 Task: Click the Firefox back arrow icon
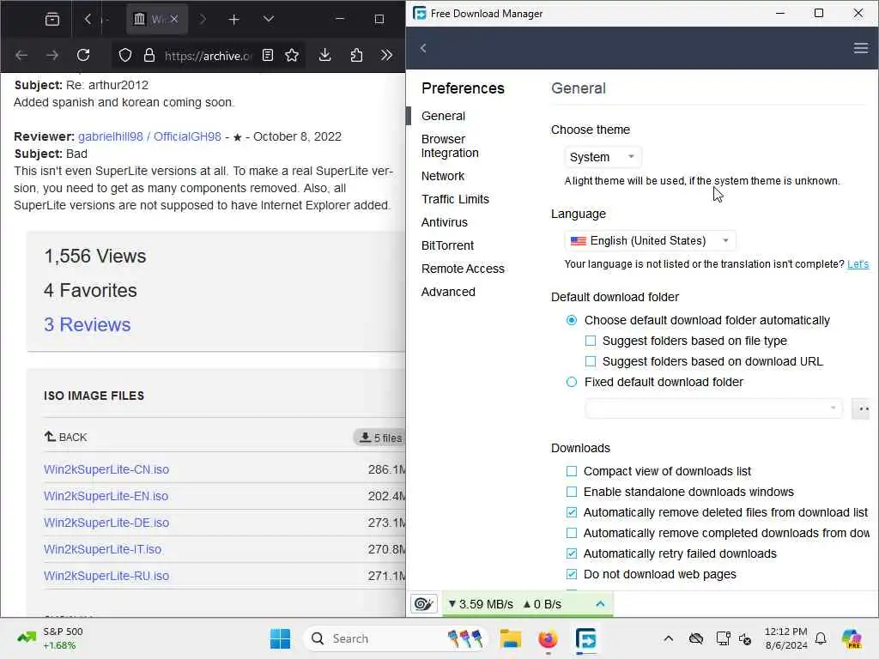[21, 55]
